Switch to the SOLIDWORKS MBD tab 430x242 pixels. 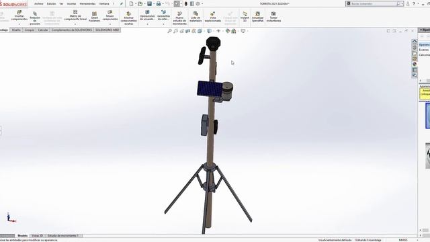click(x=107, y=30)
